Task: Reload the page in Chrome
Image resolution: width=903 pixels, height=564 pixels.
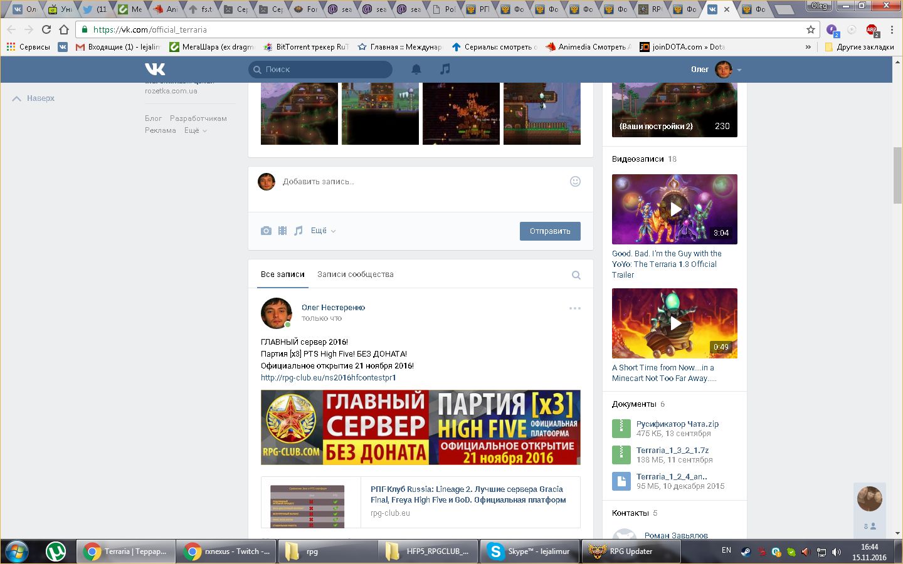Action: pyautogui.click(x=46, y=29)
